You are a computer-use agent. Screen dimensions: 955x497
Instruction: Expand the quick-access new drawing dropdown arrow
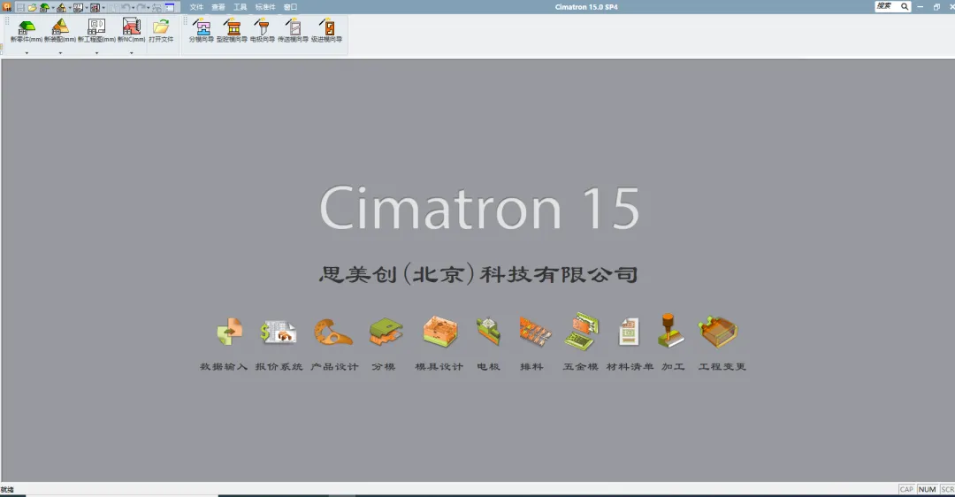[x=87, y=8]
